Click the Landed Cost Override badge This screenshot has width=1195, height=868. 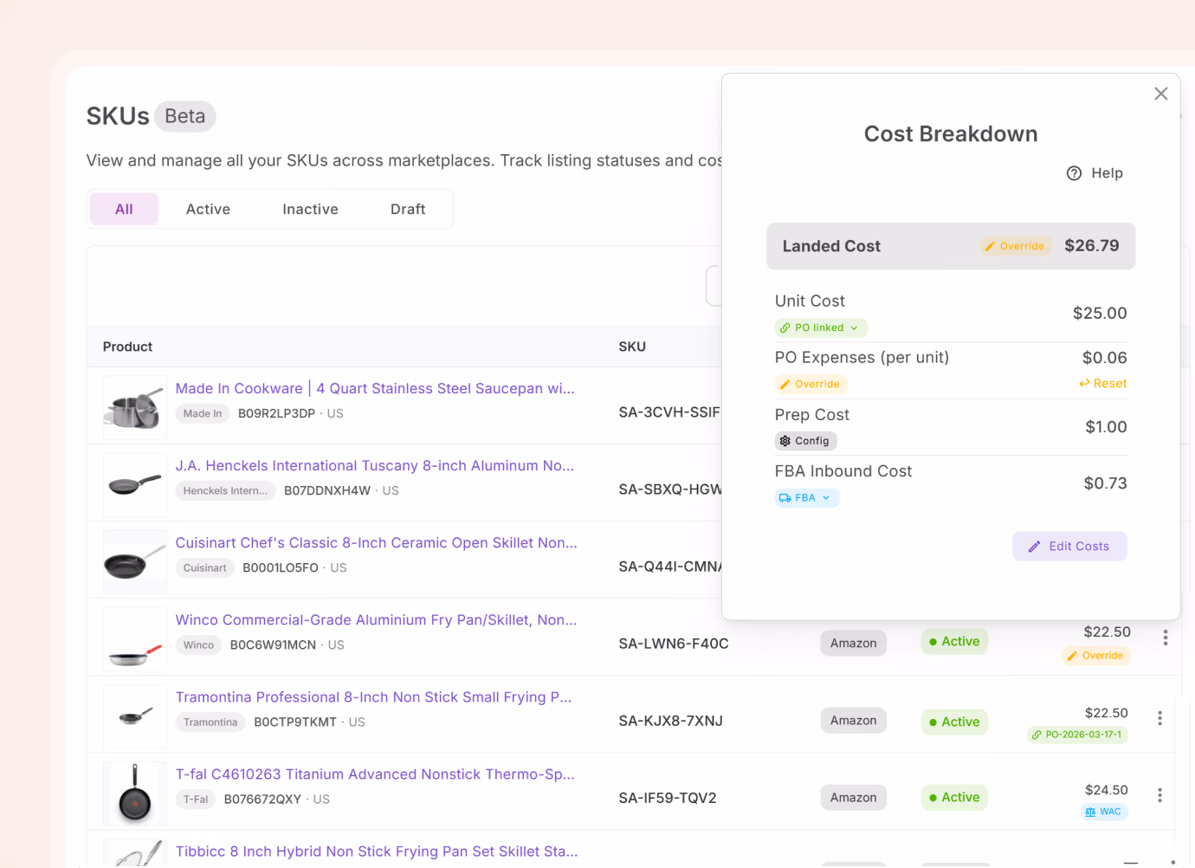point(1015,246)
